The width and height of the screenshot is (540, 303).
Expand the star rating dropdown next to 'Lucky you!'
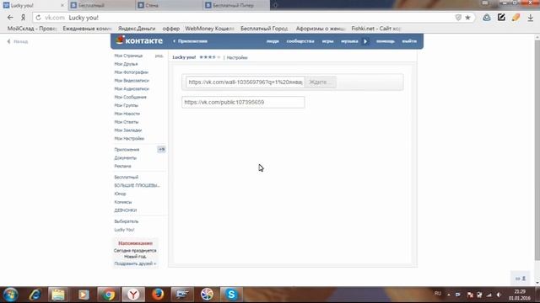[210, 57]
